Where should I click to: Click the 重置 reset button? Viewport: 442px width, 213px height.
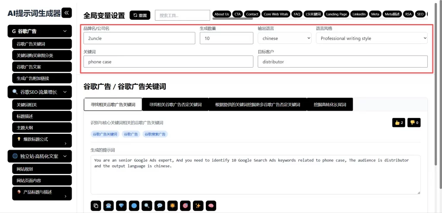pyautogui.click(x=140, y=15)
